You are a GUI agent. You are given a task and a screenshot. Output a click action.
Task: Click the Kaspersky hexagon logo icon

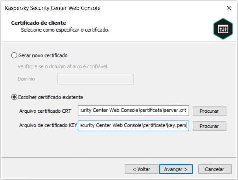coord(223,29)
